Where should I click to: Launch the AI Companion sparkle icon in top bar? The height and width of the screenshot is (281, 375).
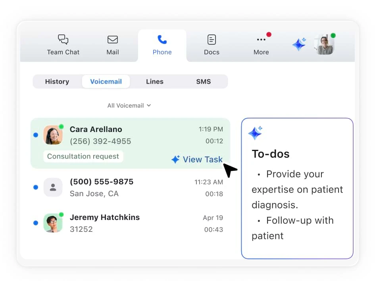299,44
